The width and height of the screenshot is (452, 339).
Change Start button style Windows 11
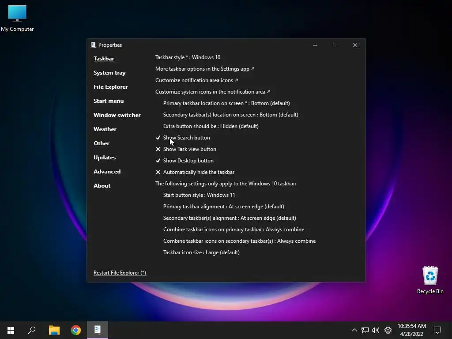pyautogui.click(x=199, y=195)
